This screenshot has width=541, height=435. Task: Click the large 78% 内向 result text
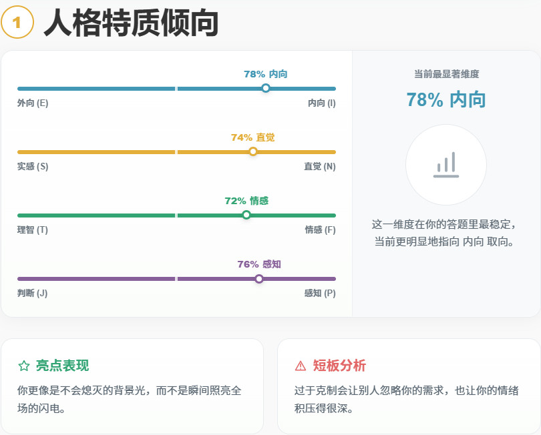pos(446,99)
